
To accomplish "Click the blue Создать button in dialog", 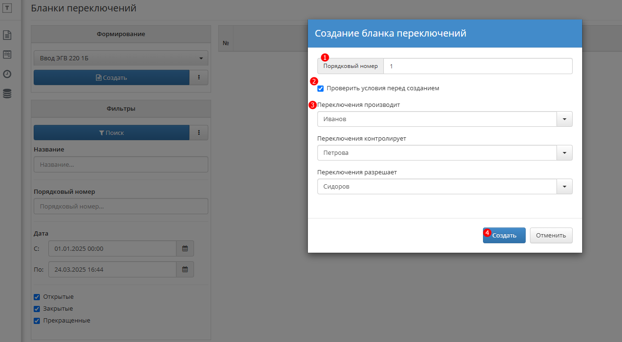I will tap(504, 235).
